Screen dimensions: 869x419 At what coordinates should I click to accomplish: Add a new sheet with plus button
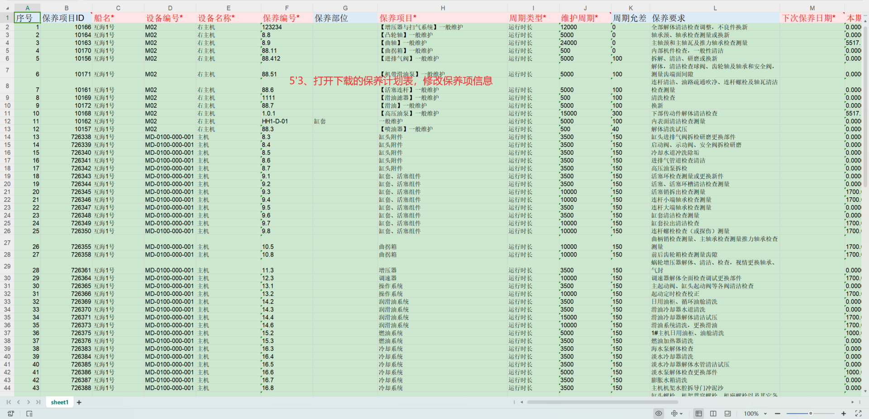pyautogui.click(x=79, y=402)
